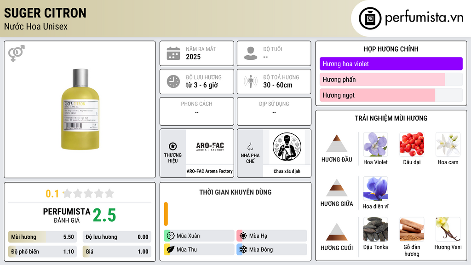
Task: Select the Mùa Xuân season chip
Action: 199,236
